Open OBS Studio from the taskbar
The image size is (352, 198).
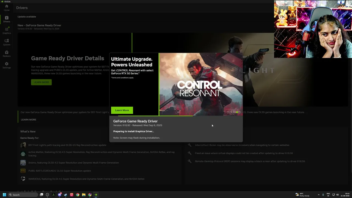click(47, 195)
